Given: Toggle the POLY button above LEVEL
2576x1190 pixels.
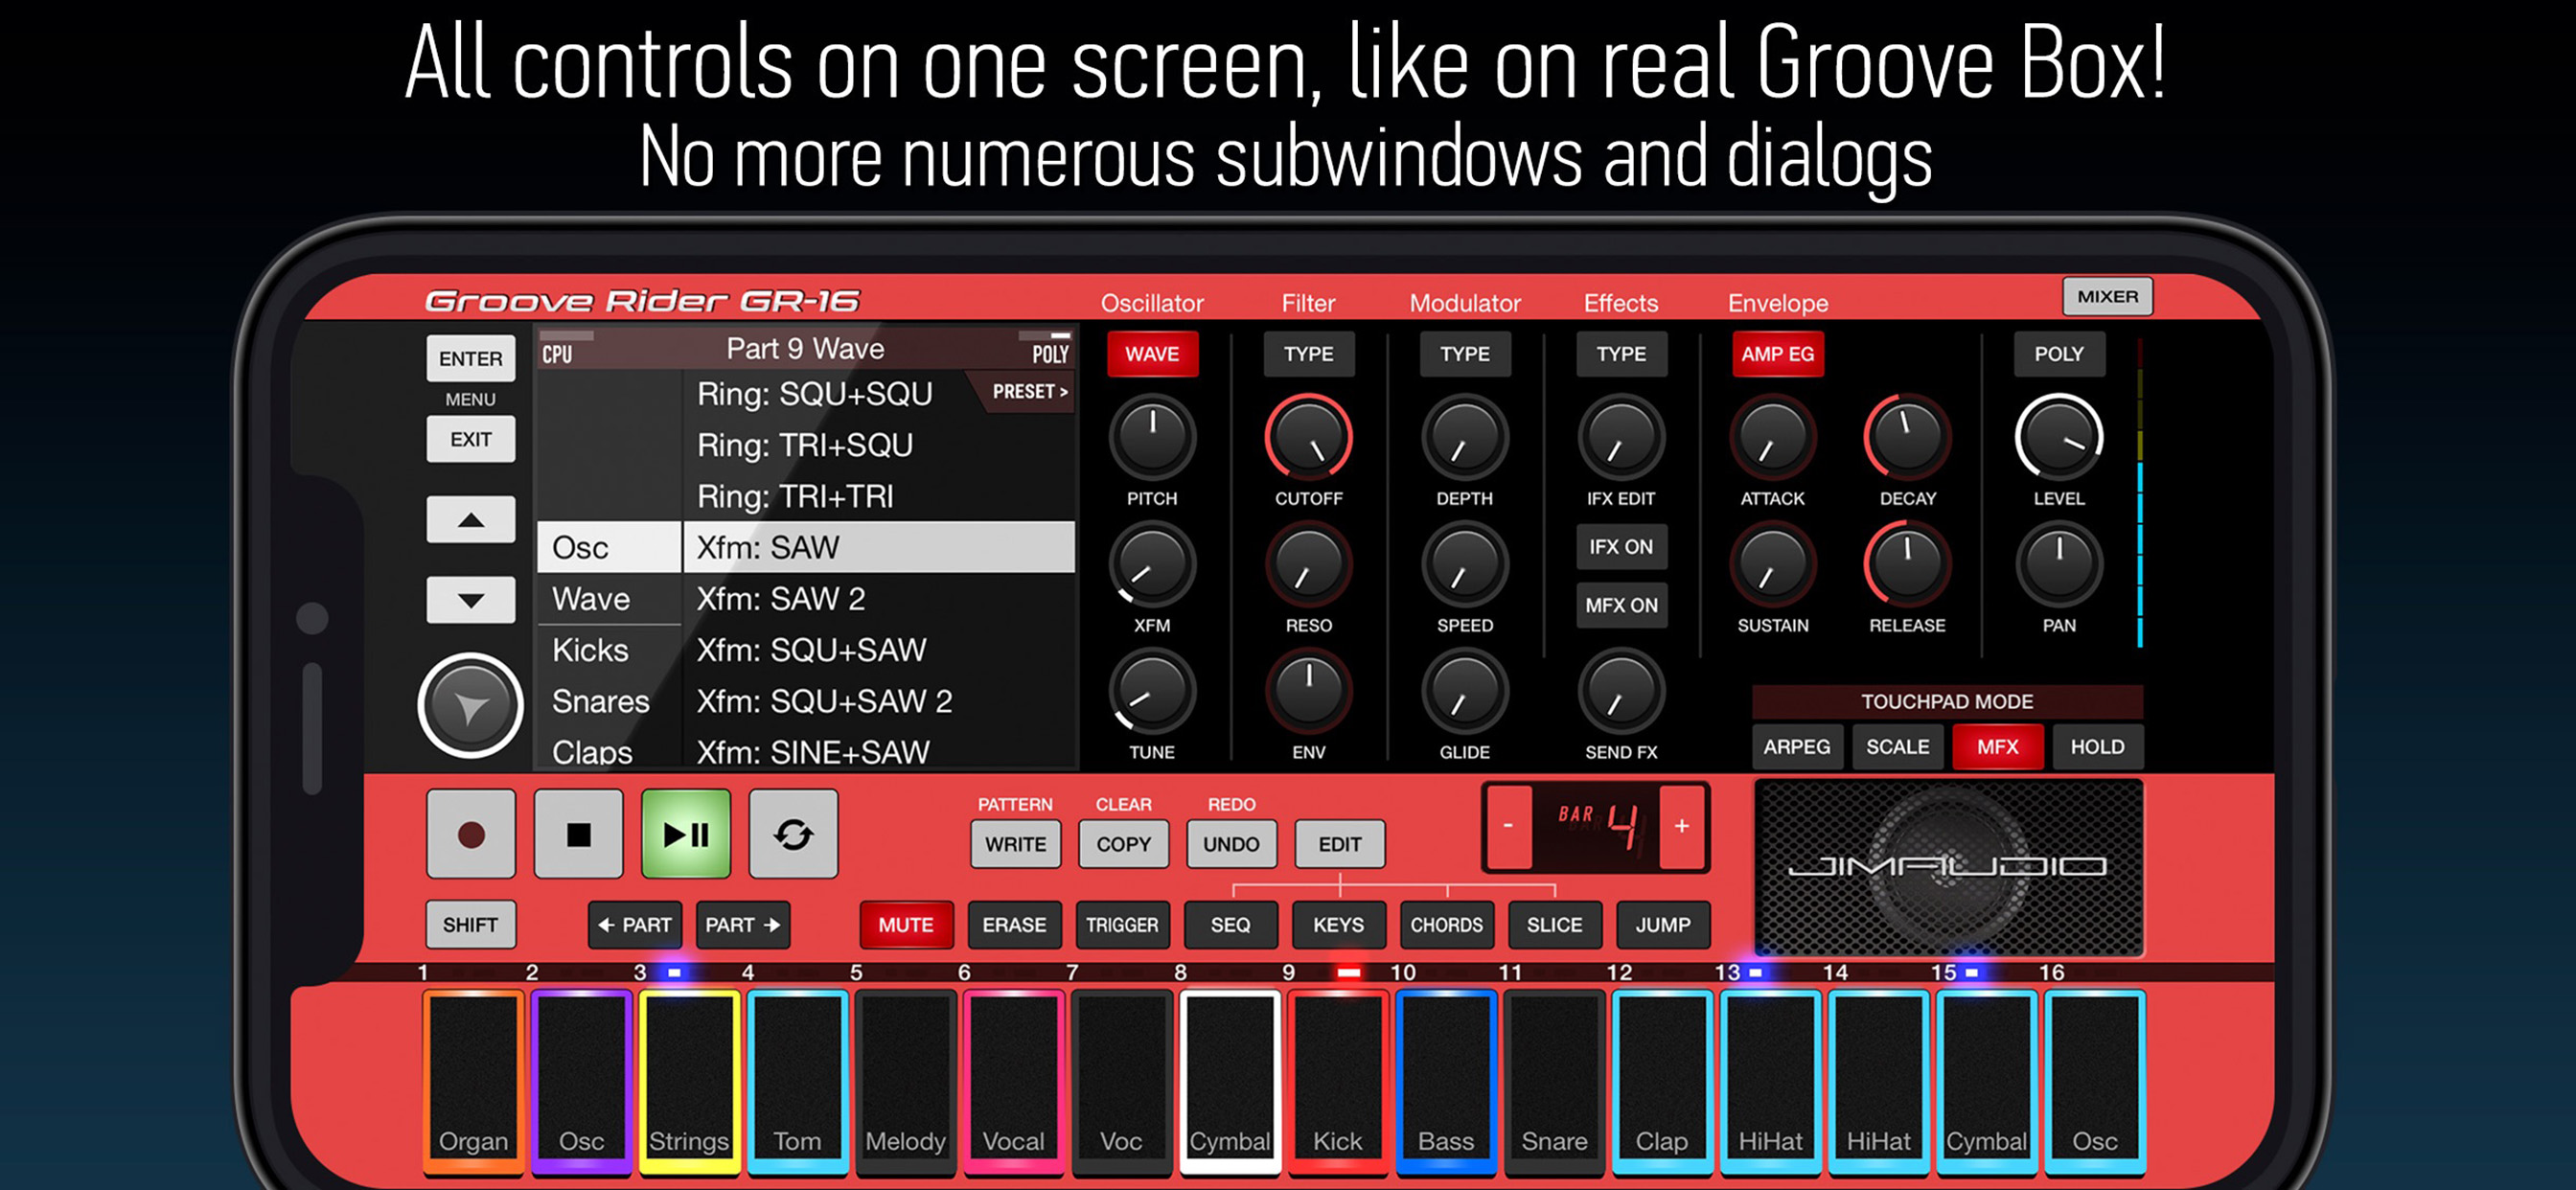Looking at the screenshot, I should 2059,354.
